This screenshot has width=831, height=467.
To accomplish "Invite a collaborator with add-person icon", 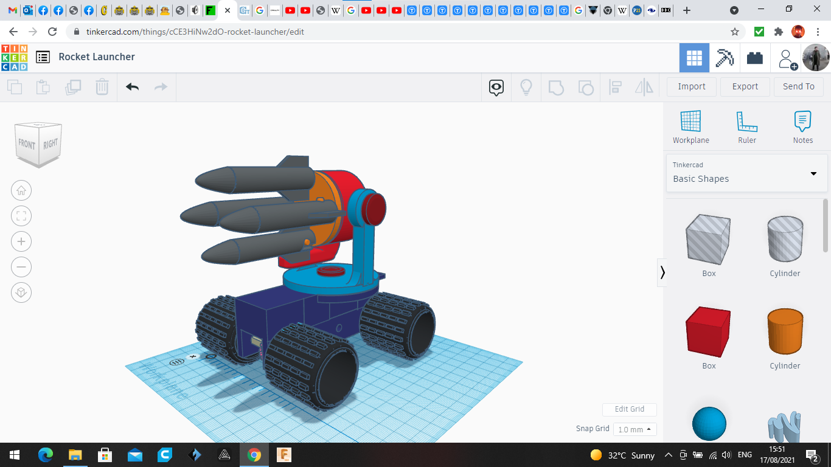I will coord(787,59).
